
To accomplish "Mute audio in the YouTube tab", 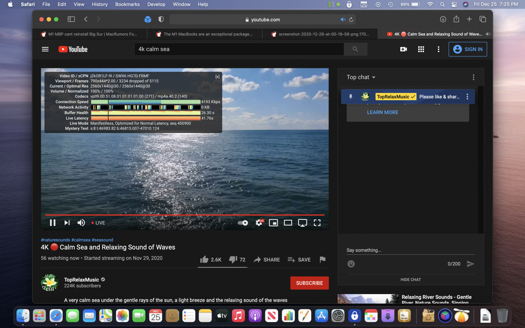I will click(x=488, y=34).
